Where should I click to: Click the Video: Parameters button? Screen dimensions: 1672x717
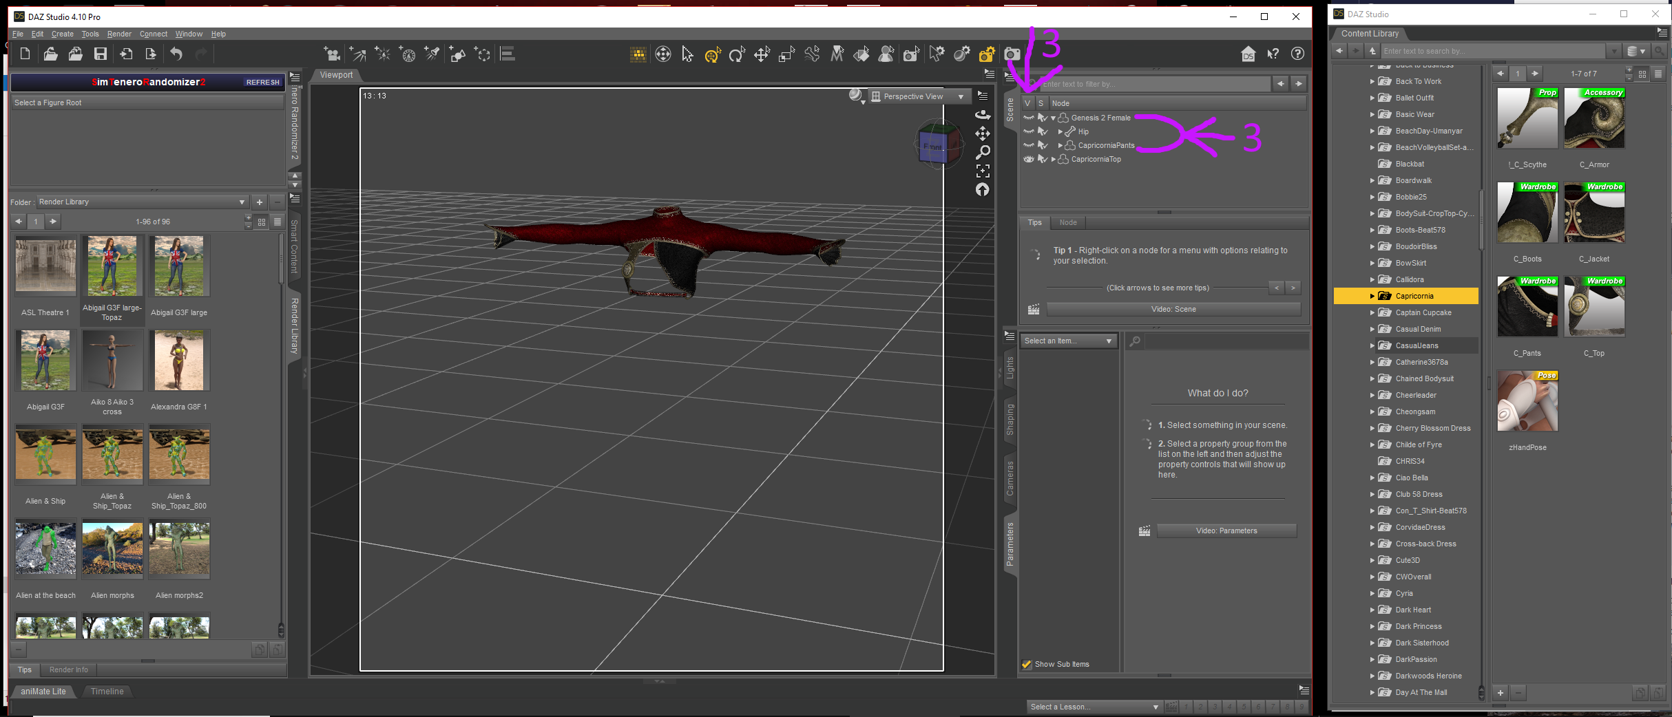tap(1226, 531)
